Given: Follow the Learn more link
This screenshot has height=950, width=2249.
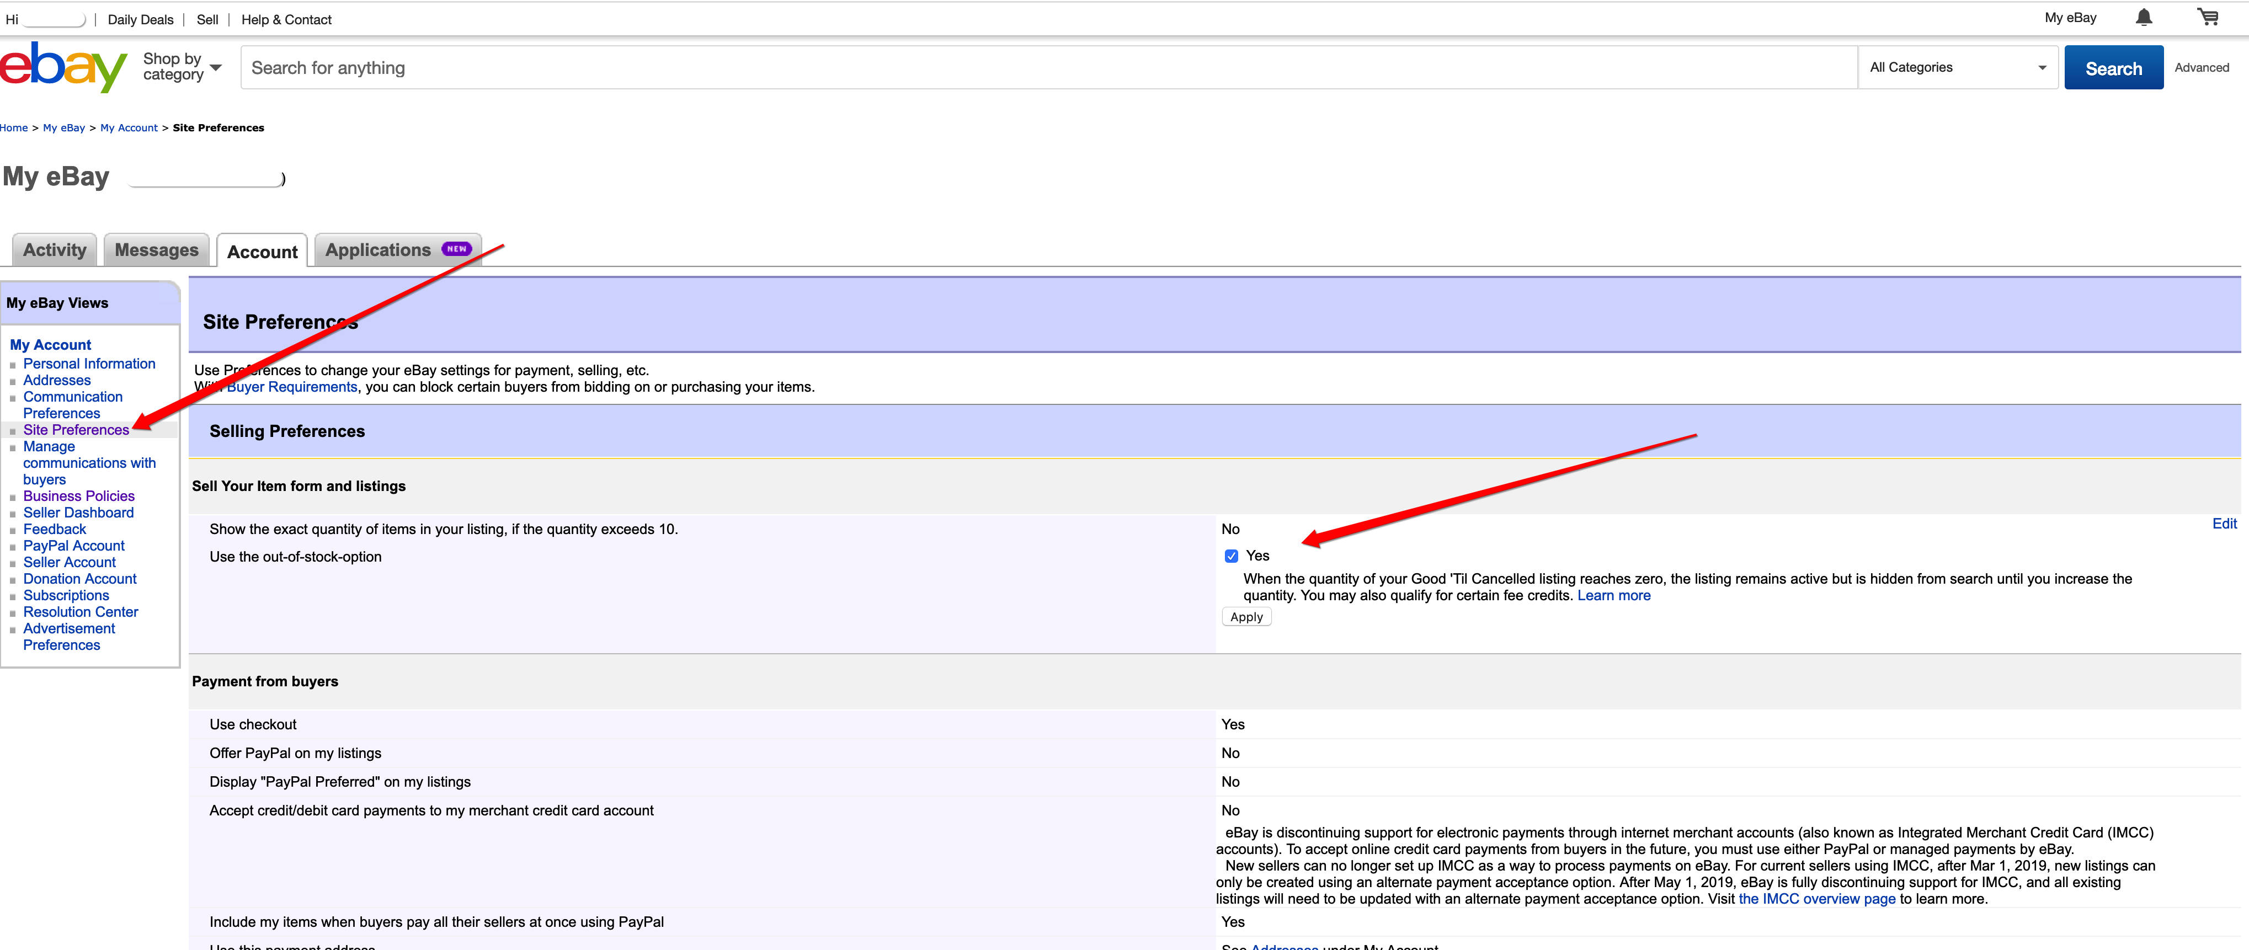Looking at the screenshot, I should [1613, 595].
